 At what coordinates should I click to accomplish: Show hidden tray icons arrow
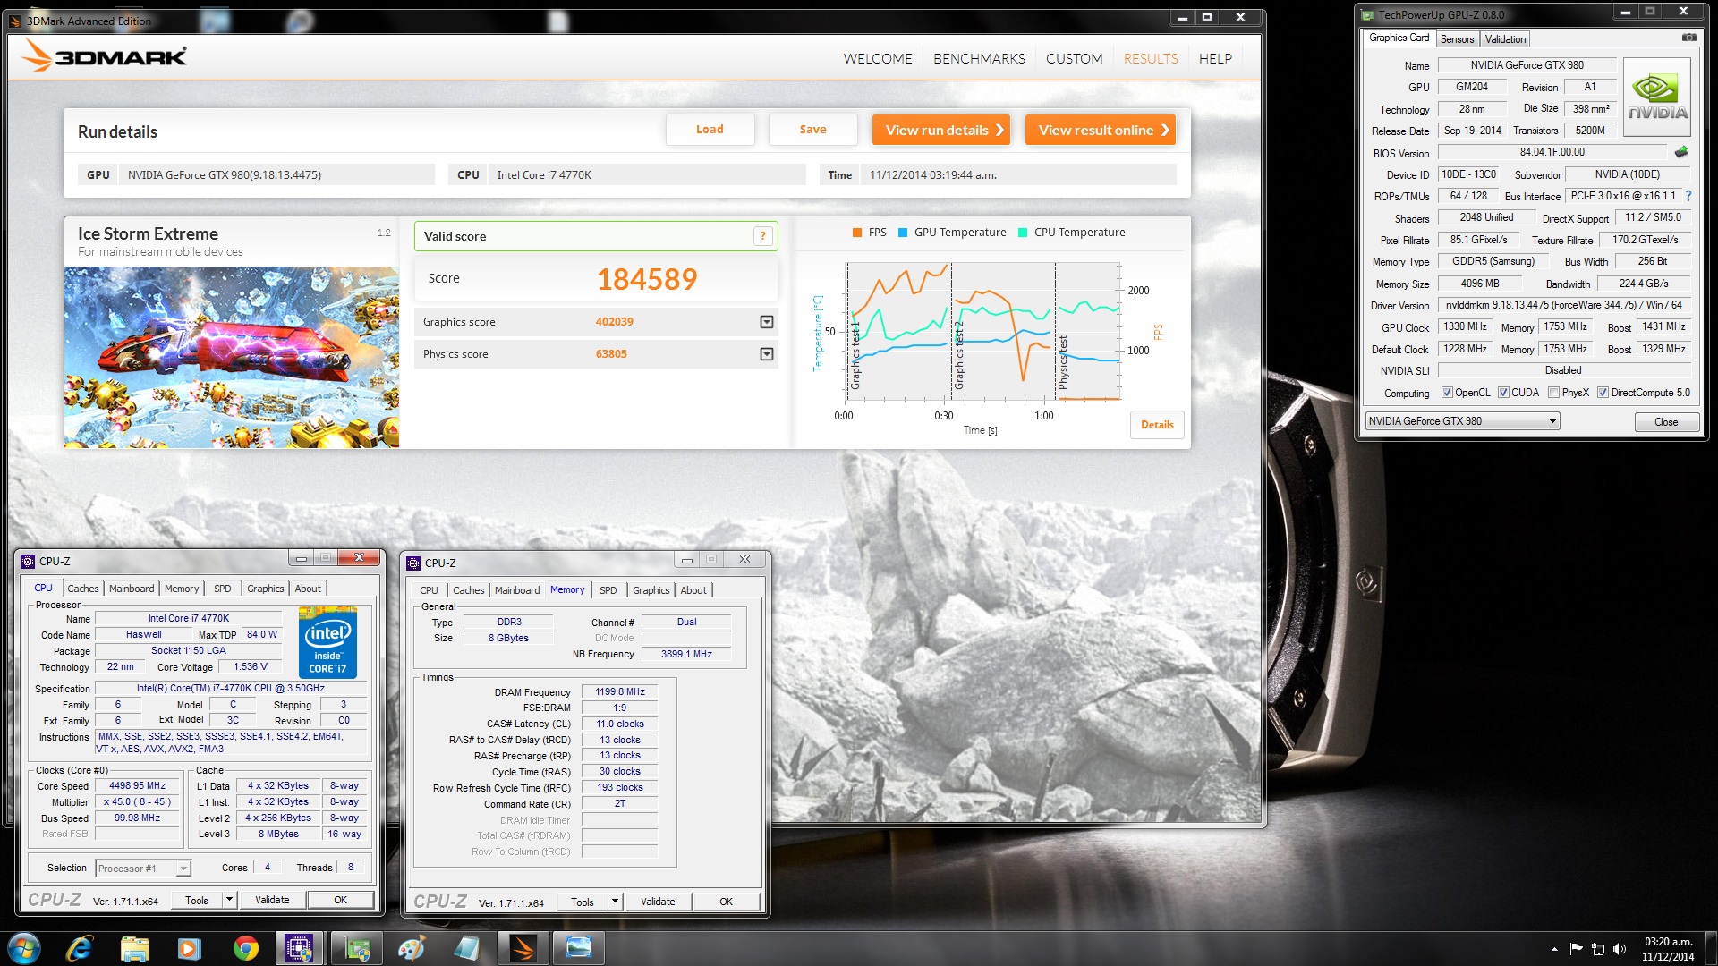1554,949
